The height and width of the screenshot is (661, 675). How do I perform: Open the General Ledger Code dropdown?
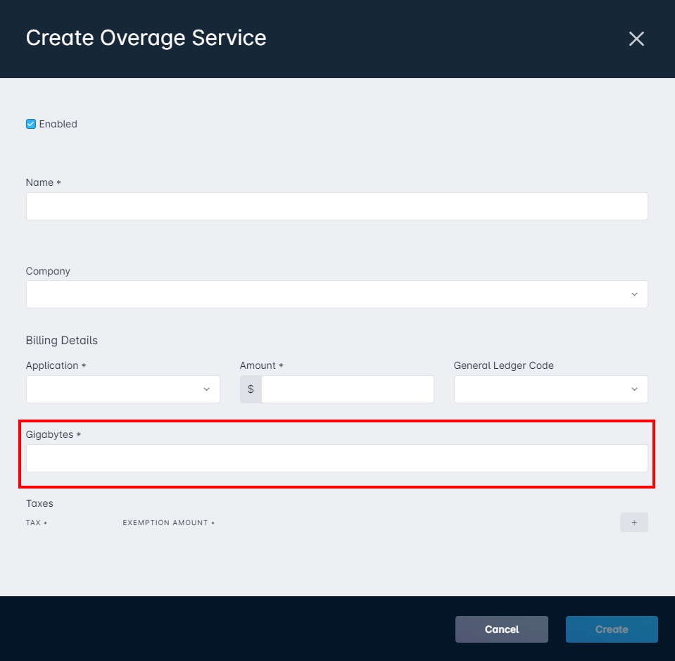[x=550, y=389]
